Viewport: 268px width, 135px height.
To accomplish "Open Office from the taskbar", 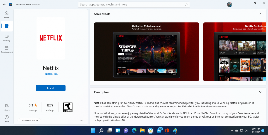I will point(167,131).
